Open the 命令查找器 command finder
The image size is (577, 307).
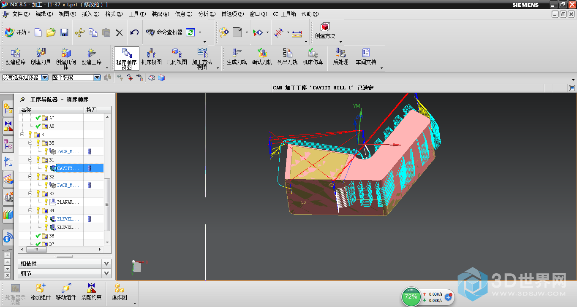coord(164,32)
